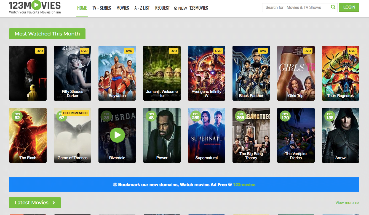The image size is (369, 215).
Task: Open the TV - Series menu
Action: pos(102,8)
